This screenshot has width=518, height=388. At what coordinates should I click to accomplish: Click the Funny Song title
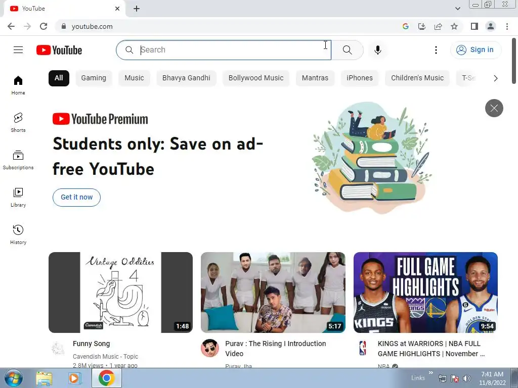[91, 344]
